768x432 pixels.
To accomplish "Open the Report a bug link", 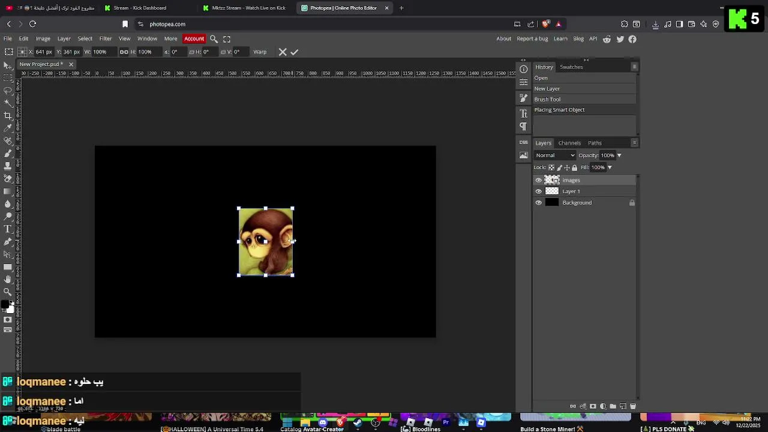I will pos(532,39).
